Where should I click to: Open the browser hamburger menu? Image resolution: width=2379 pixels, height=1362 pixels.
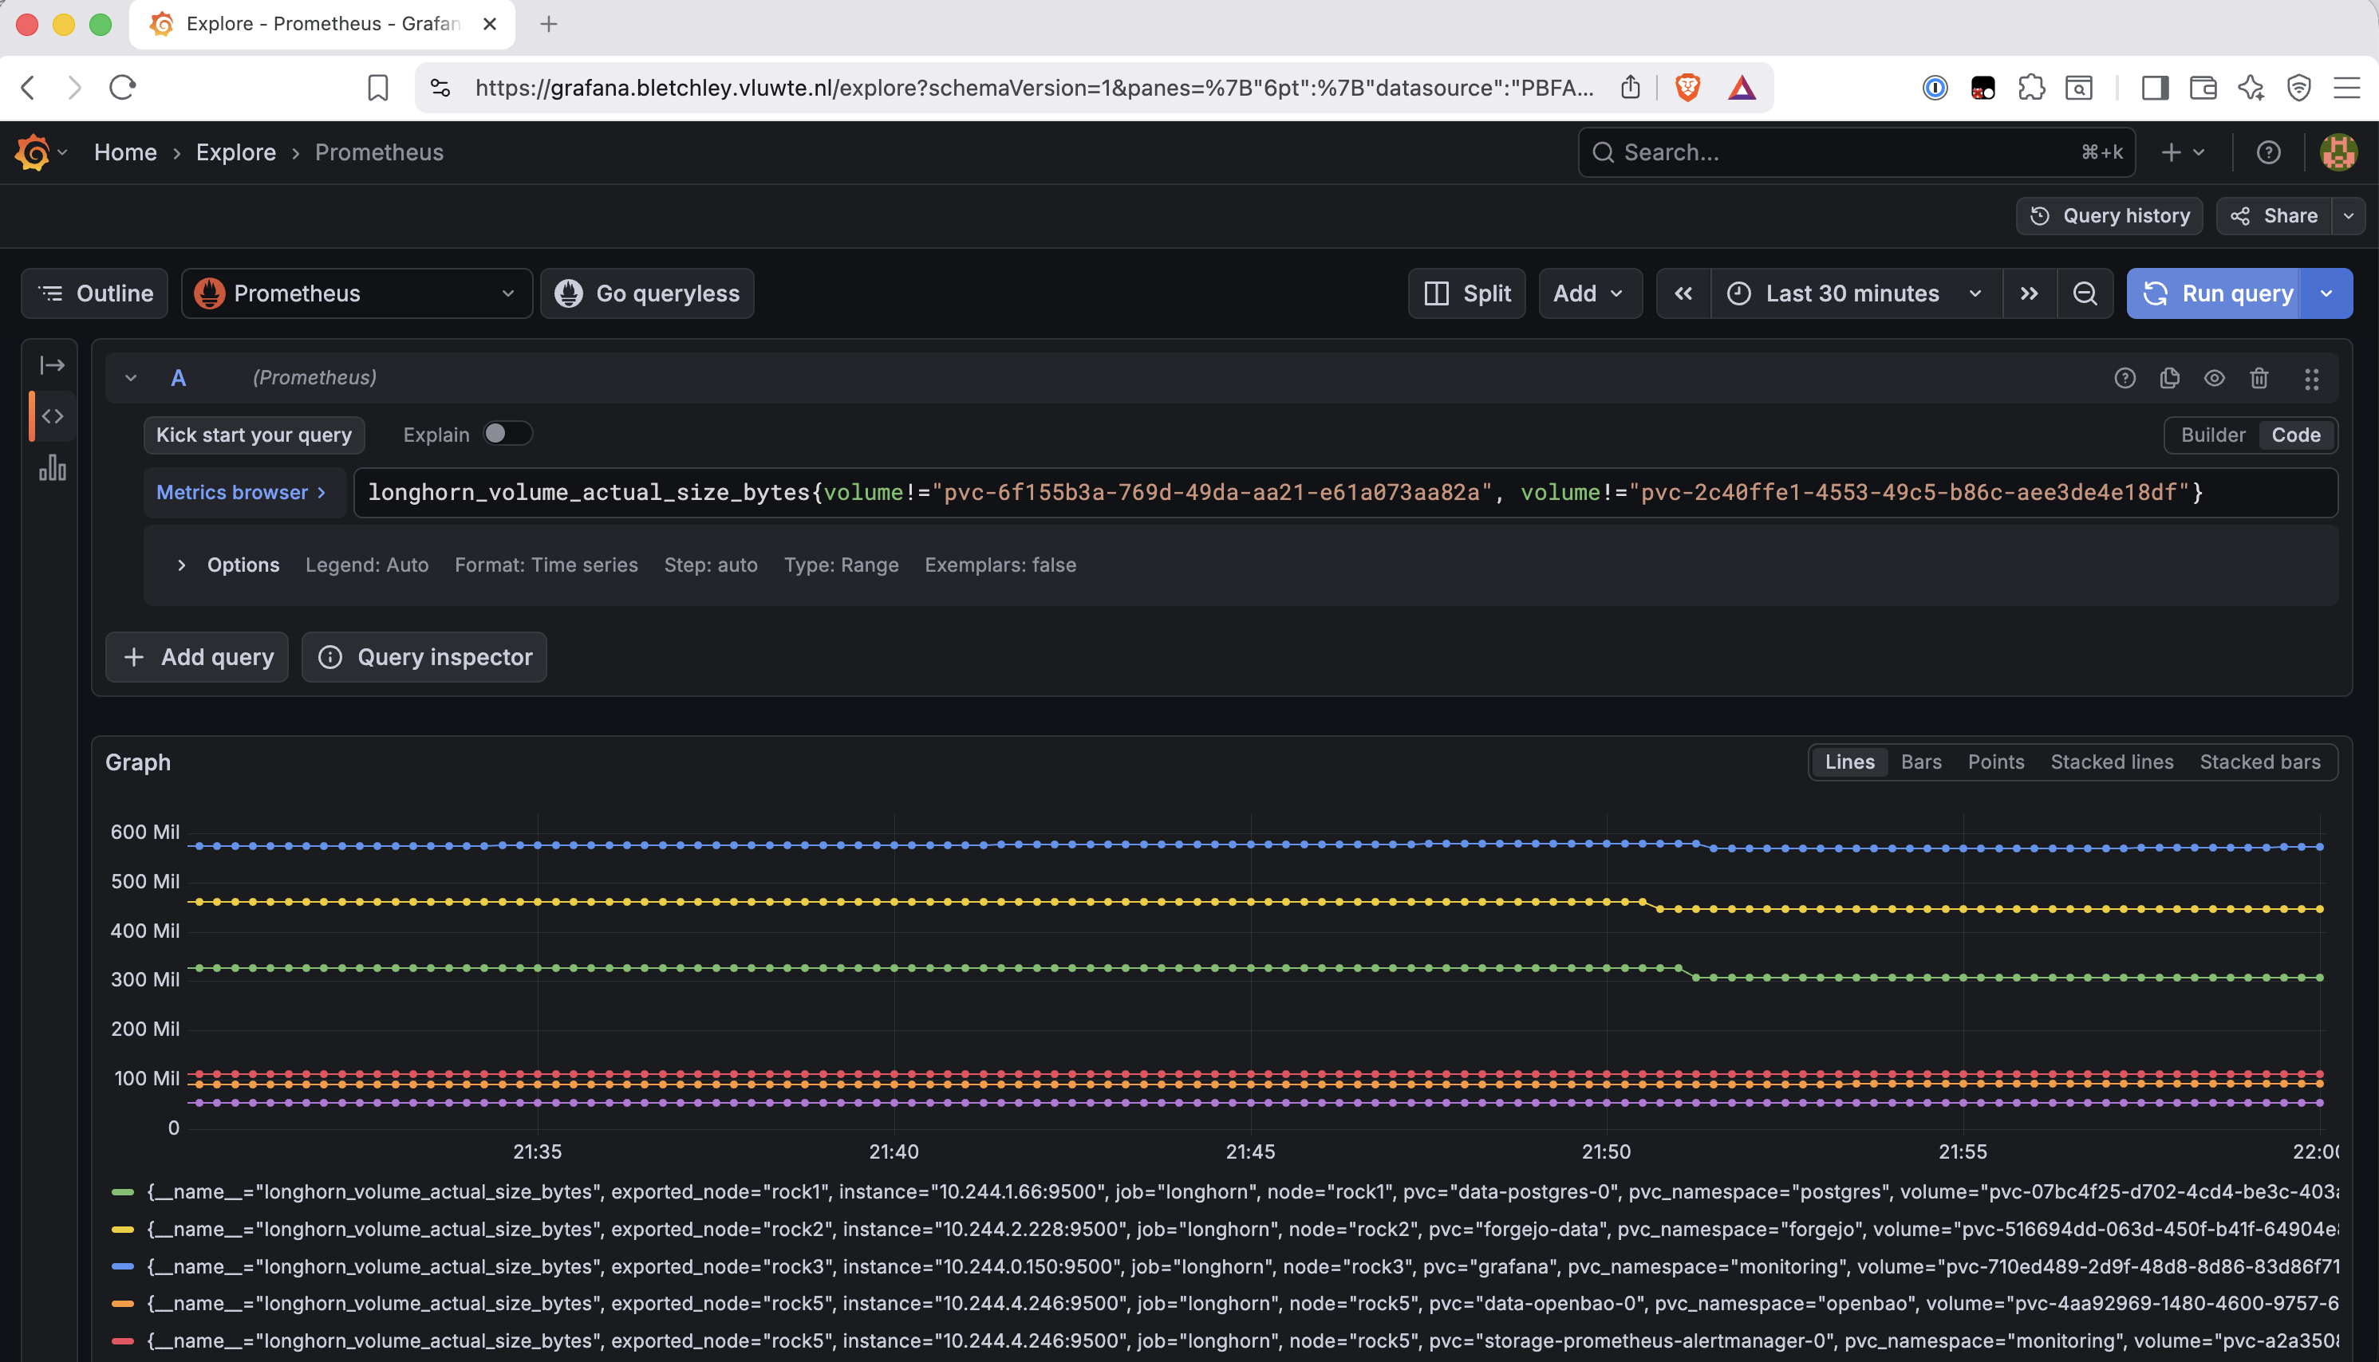(2346, 88)
